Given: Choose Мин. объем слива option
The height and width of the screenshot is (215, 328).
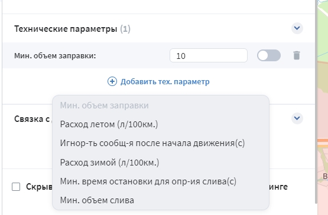Looking at the screenshot, I should pyautogui.click(x=97, y=200).
